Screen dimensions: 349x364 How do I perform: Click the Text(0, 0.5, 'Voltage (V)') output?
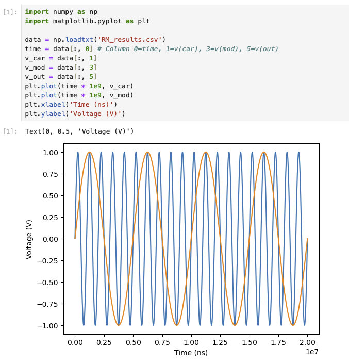pos(79,131)
